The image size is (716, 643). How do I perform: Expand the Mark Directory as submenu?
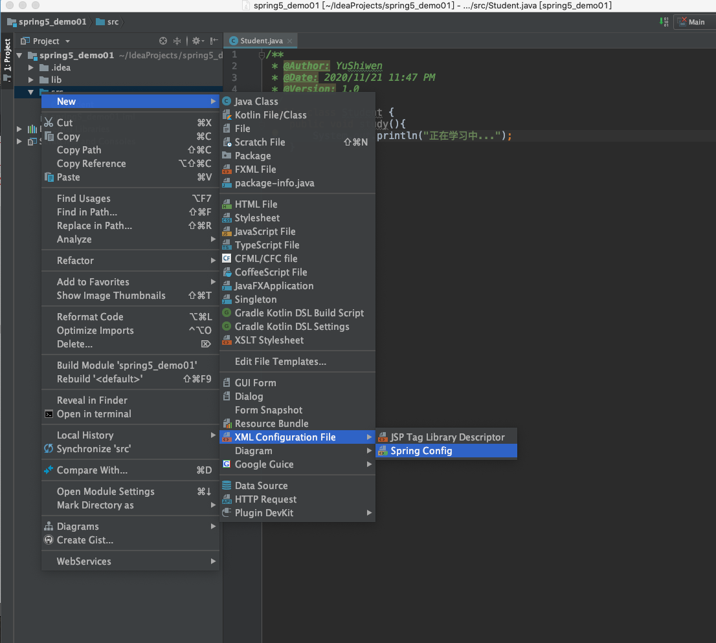tap(130, 505)
